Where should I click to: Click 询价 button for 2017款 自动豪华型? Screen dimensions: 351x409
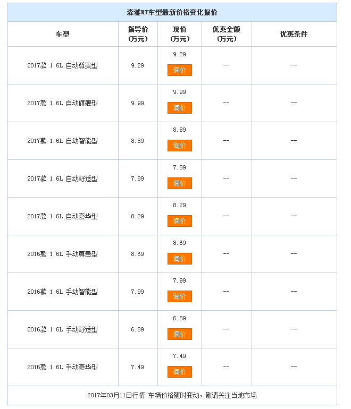[180, 221]
